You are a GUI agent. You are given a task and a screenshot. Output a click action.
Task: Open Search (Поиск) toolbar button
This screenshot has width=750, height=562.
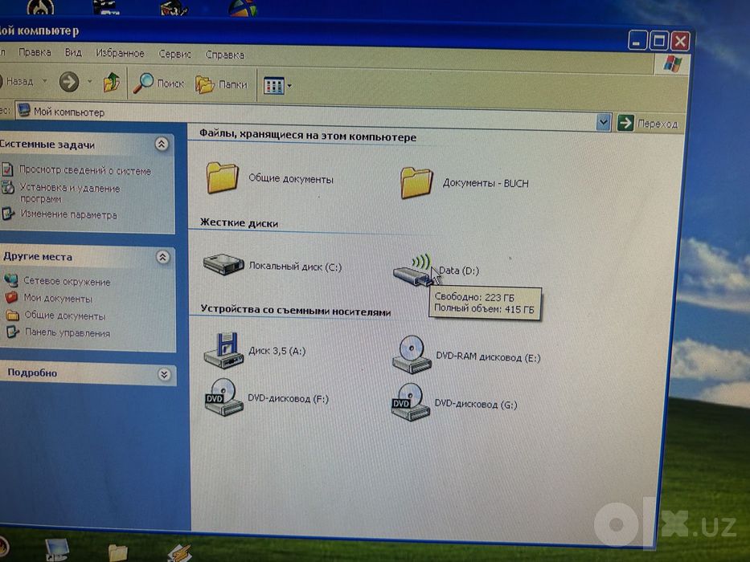[158, 83]
